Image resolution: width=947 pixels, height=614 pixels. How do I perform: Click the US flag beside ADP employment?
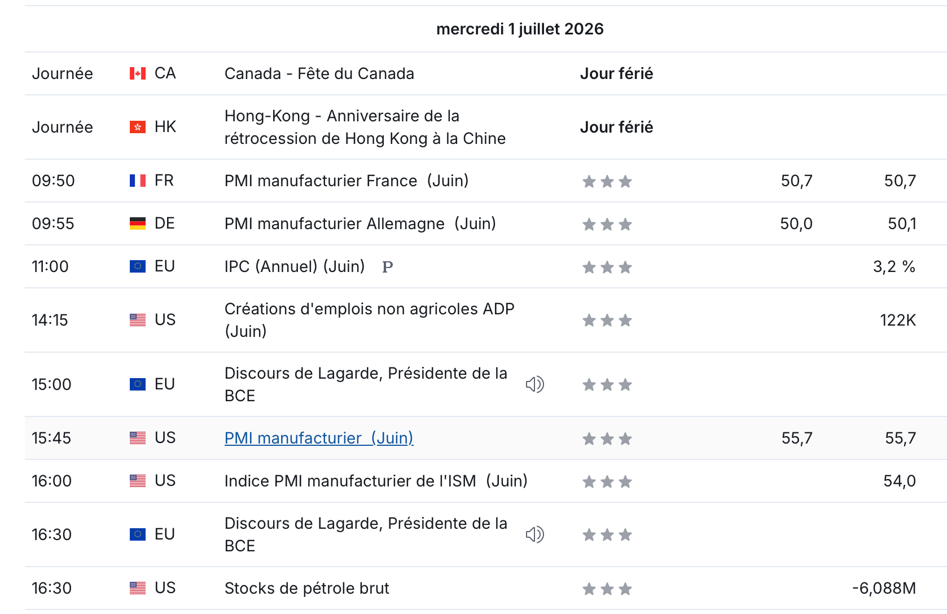(138, 320)
